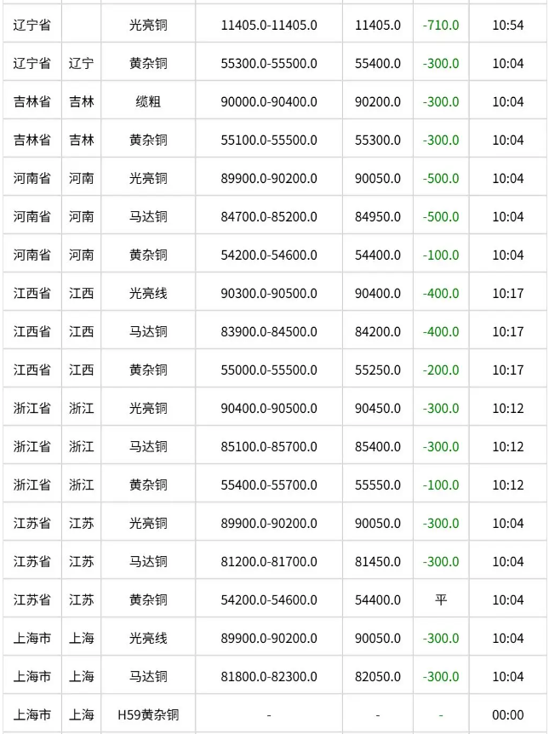
Task: Select average price 90450.0
Action: 378,409
